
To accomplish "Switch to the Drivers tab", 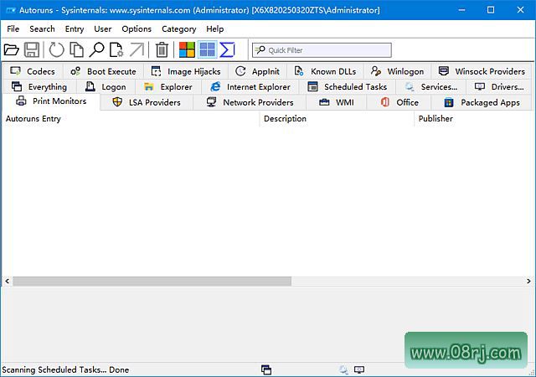I will (x=499, y=87).
